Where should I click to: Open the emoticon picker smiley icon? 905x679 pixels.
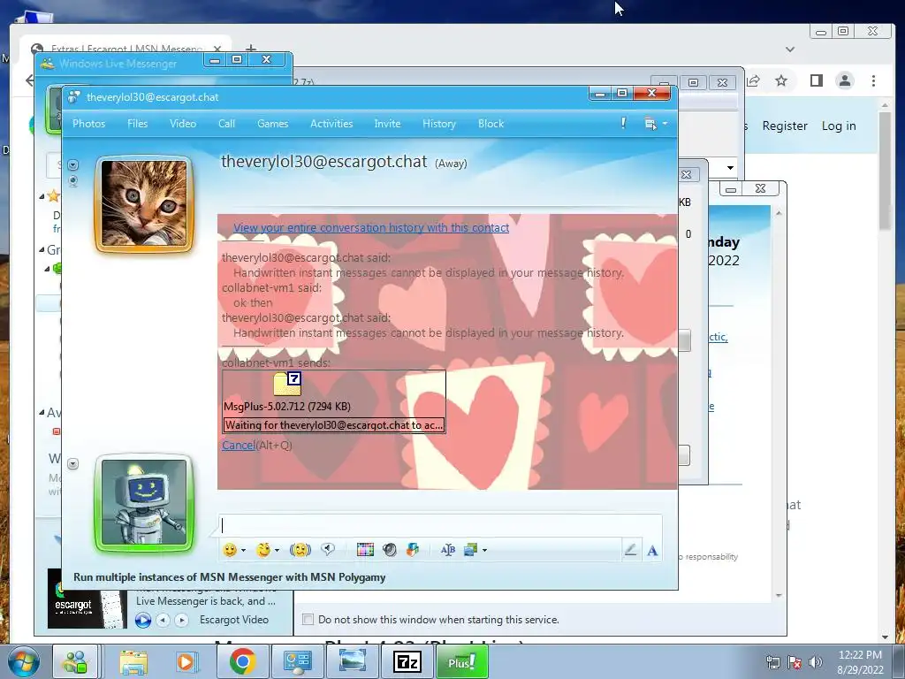tap(230, 550)
